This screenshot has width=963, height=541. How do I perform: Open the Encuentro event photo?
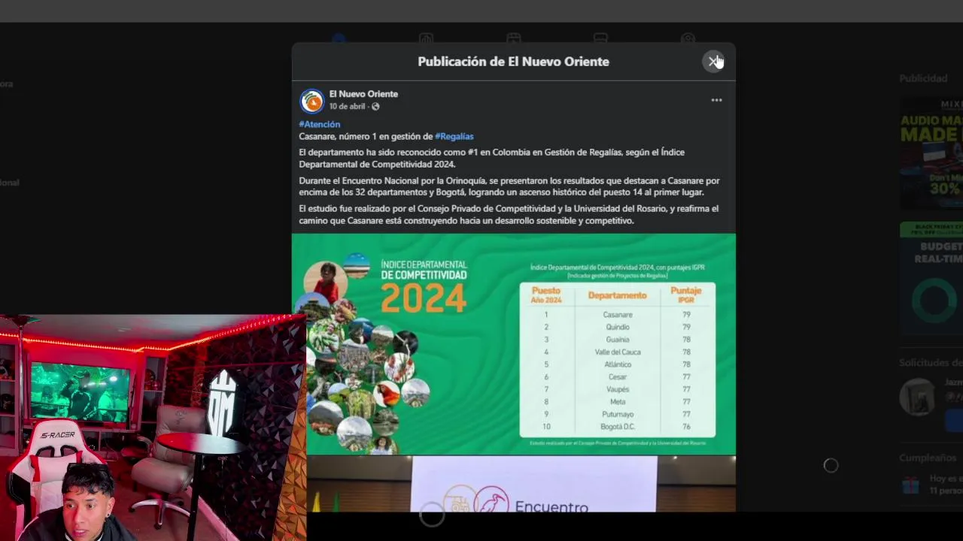[x=521, y=484]
